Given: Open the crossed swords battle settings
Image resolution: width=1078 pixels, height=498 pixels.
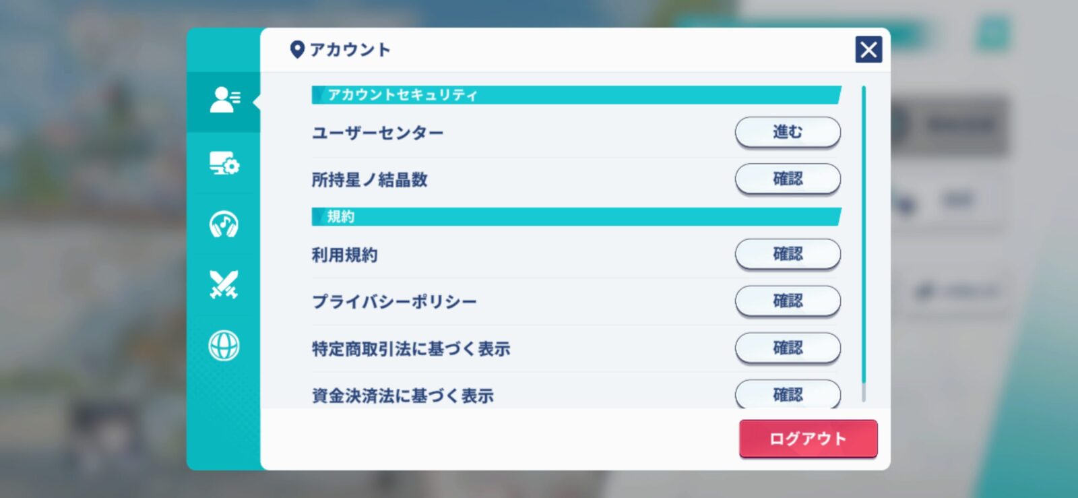Looking at the screenshot, I should (x=224, y=284).
